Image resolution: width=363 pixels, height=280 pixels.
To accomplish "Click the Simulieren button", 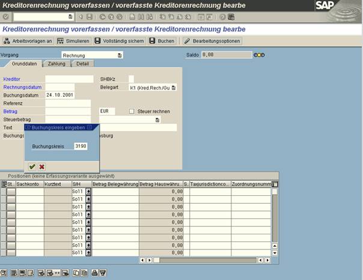I will coord(73,41).
